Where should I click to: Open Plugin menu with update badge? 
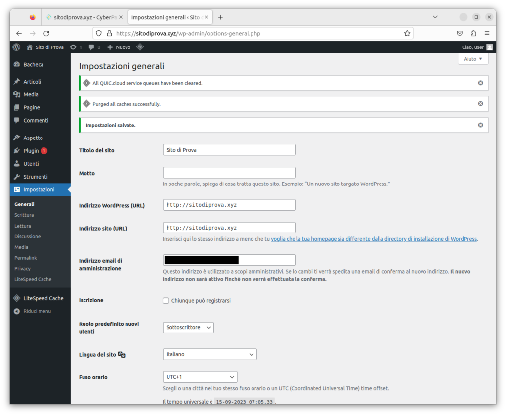point(40,151)
